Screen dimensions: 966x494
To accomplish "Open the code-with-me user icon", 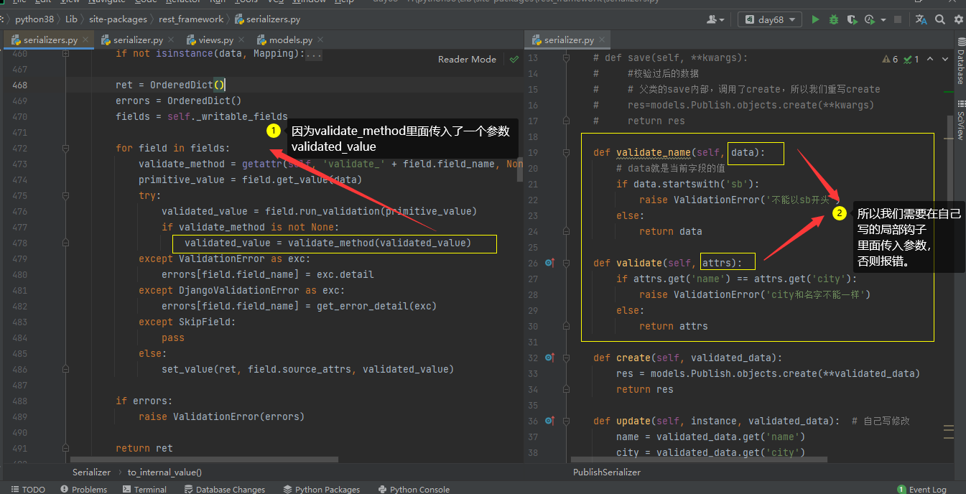I will tap(715, 19).
